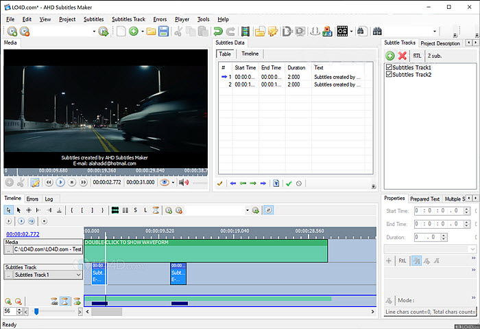Click the move crosshair tool in timeline toolbar
This screenshot has height=329, width=480.
tap(29, 210)
